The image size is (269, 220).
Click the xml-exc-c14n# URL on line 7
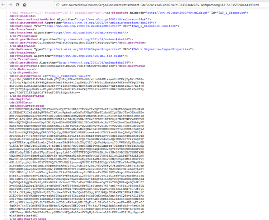(88, 33)
